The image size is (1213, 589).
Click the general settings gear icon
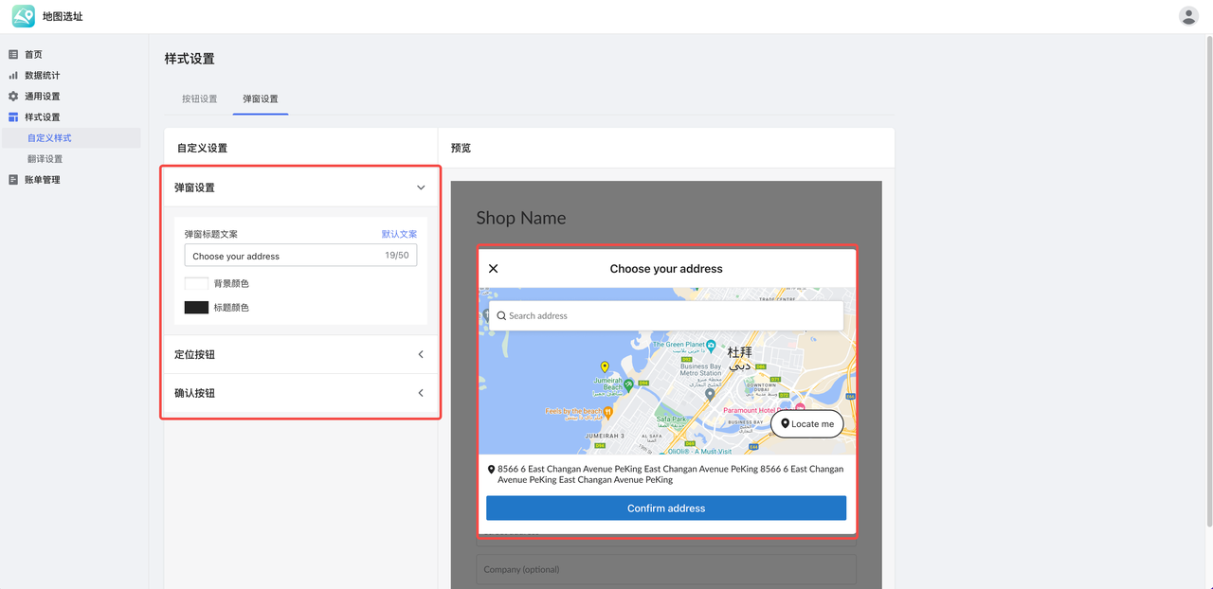click(13, 97)
